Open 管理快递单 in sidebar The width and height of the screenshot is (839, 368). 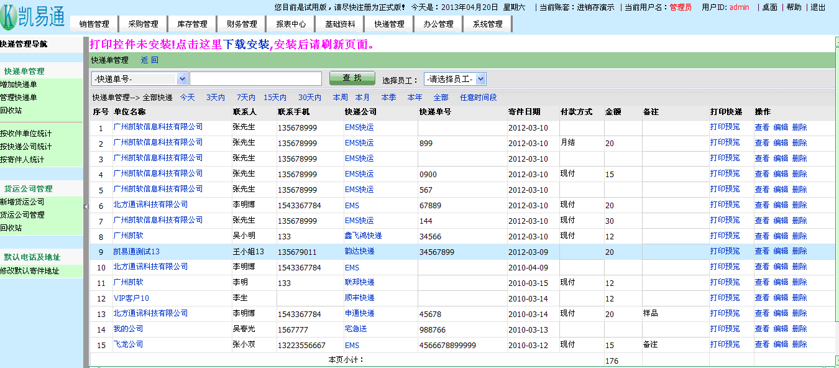click(x=19, y=98)
